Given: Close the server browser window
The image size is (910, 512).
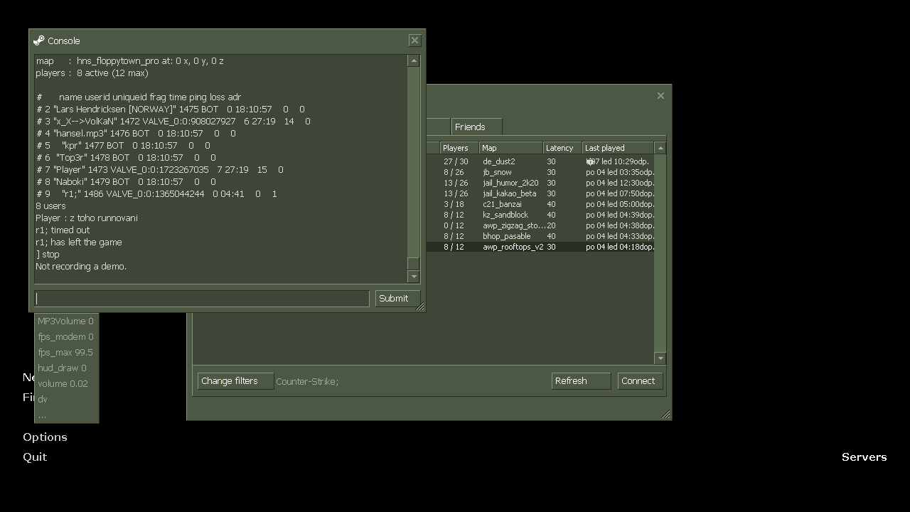Looking at the screenshot, I should click(660, 96).
